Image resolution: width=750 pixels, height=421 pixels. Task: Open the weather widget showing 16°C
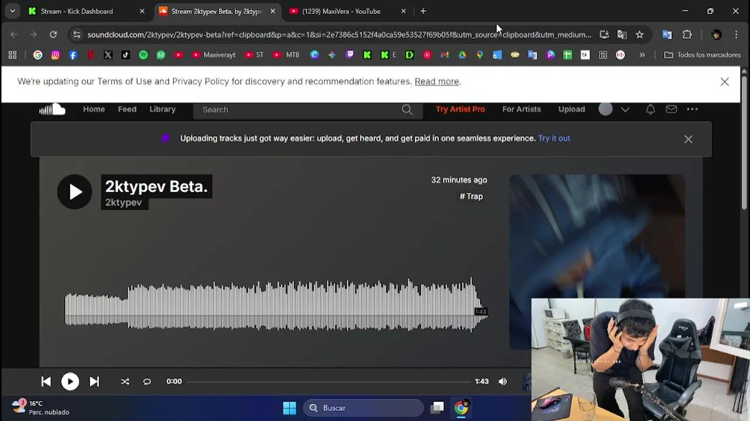[41, 408]
